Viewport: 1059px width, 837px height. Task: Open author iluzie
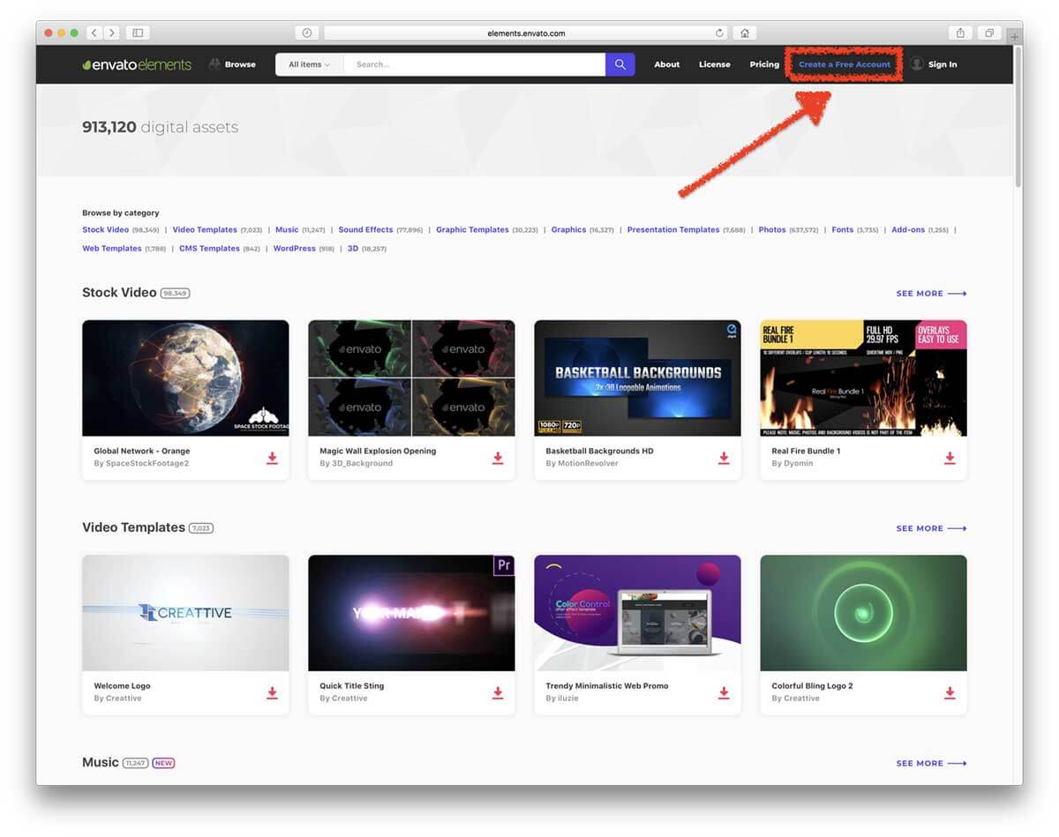click(568, 698)
